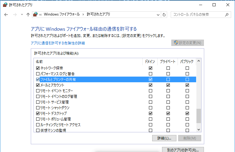Open the hidden breadcrumb levels double chevron

coord(40,15)
